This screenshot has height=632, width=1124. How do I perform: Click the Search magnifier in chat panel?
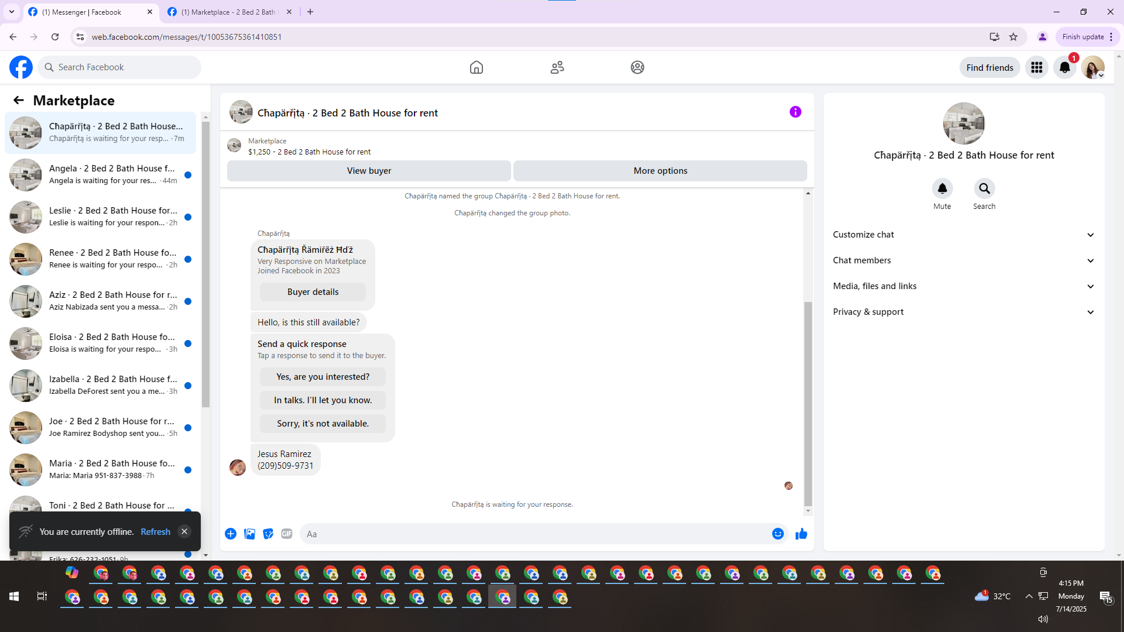click(984, 188)
